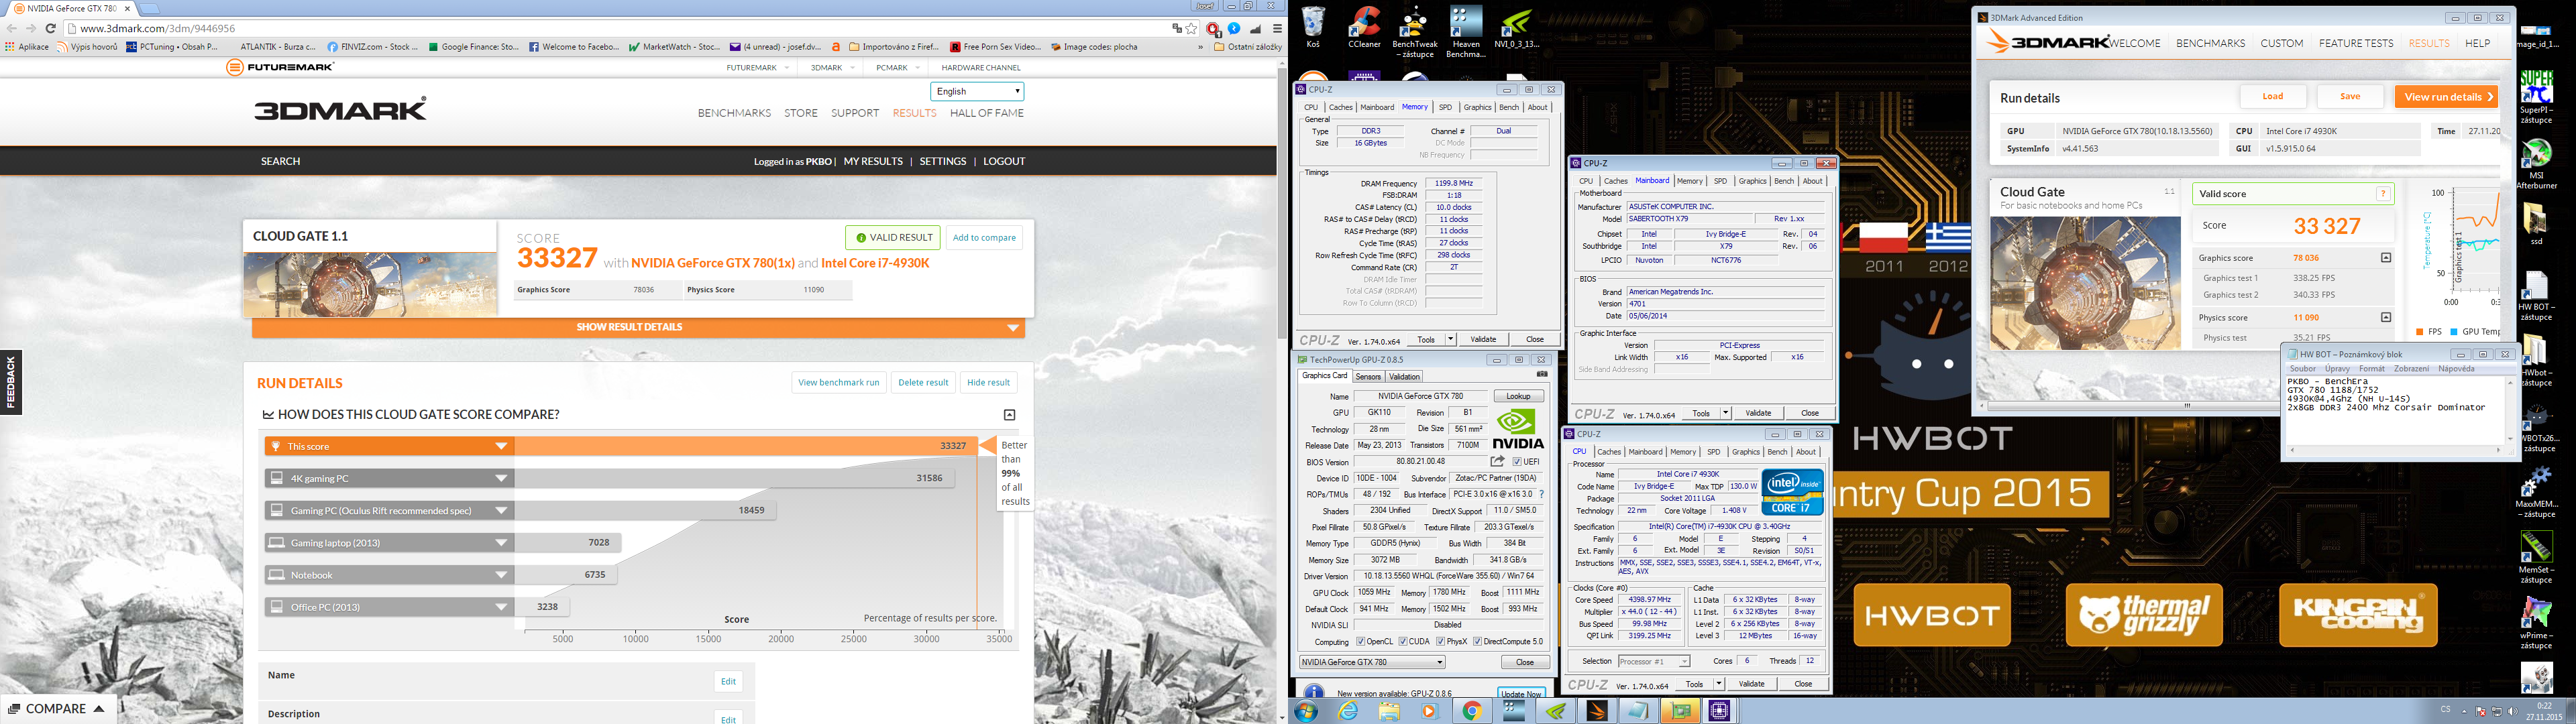Open the NVI_0_3_13 NVIDIA desktop shortcut
The height and width of the screenshot is (724, 2576).
[1517, 27]
